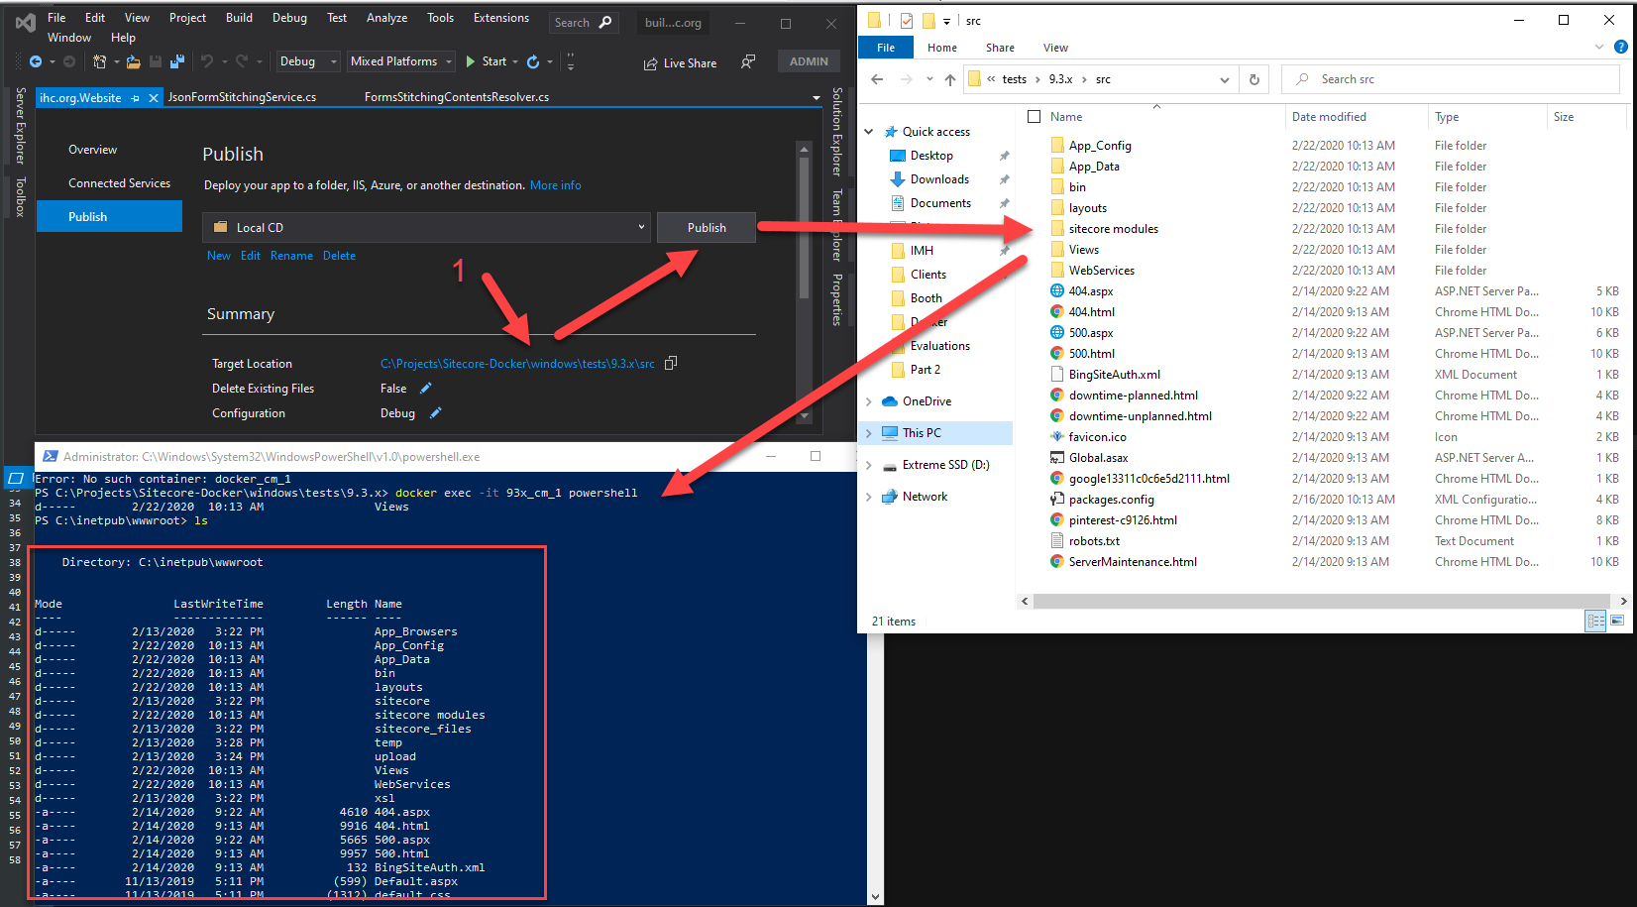Click the Navigate Backward arrow in Visual Studio toolbar
This screenshot has height=907, width=1637.
(36, 61)
